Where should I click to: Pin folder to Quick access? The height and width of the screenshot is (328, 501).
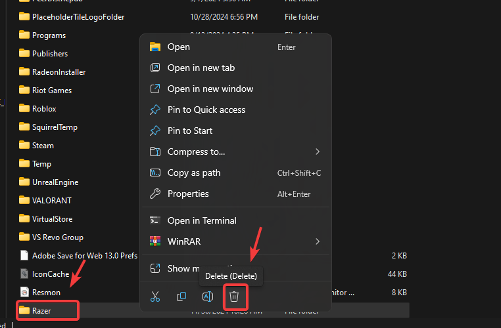[206, 110]
